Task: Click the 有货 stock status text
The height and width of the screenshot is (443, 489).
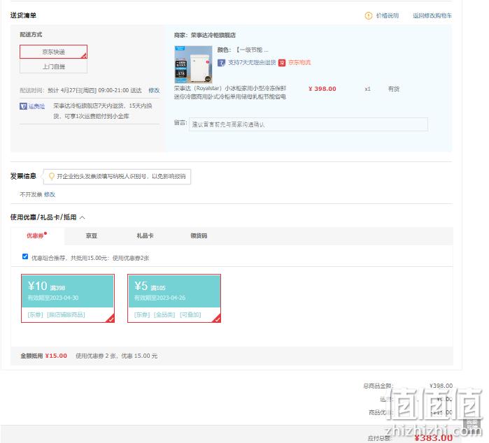Action: coord(394,89)
